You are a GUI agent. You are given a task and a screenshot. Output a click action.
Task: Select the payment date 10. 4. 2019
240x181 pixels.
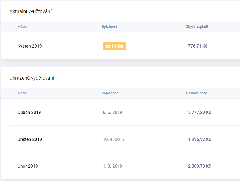tap(114, 139)
